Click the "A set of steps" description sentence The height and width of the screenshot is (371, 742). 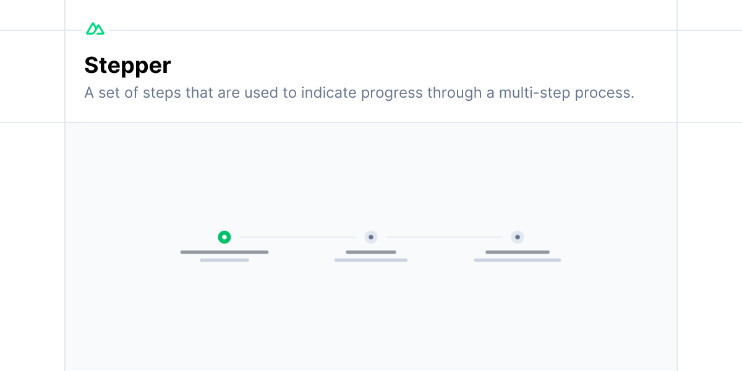(359, 93)
